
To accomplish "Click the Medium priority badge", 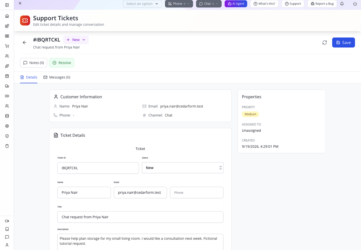I will [250, 114].
